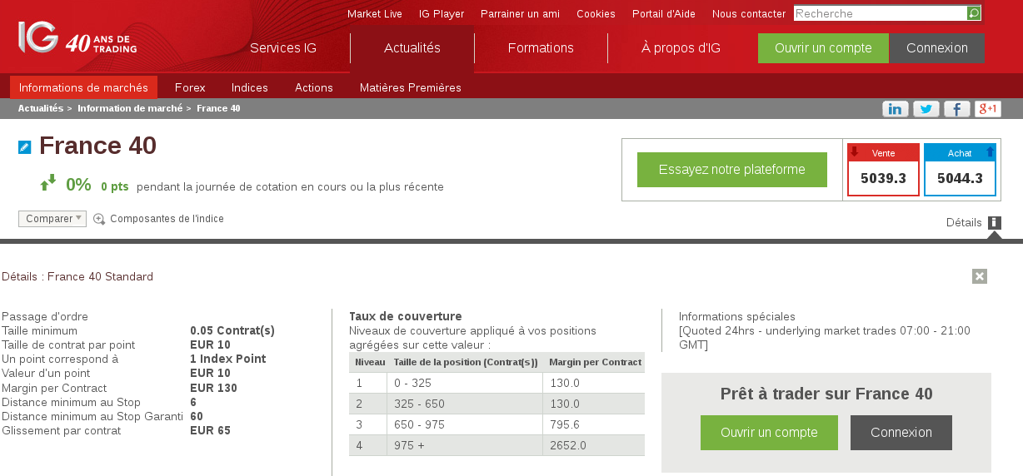1023x476 pixels.
Task: Open the Portail d'Aide link
Action: pyautogui.click(x=664, y=14)
